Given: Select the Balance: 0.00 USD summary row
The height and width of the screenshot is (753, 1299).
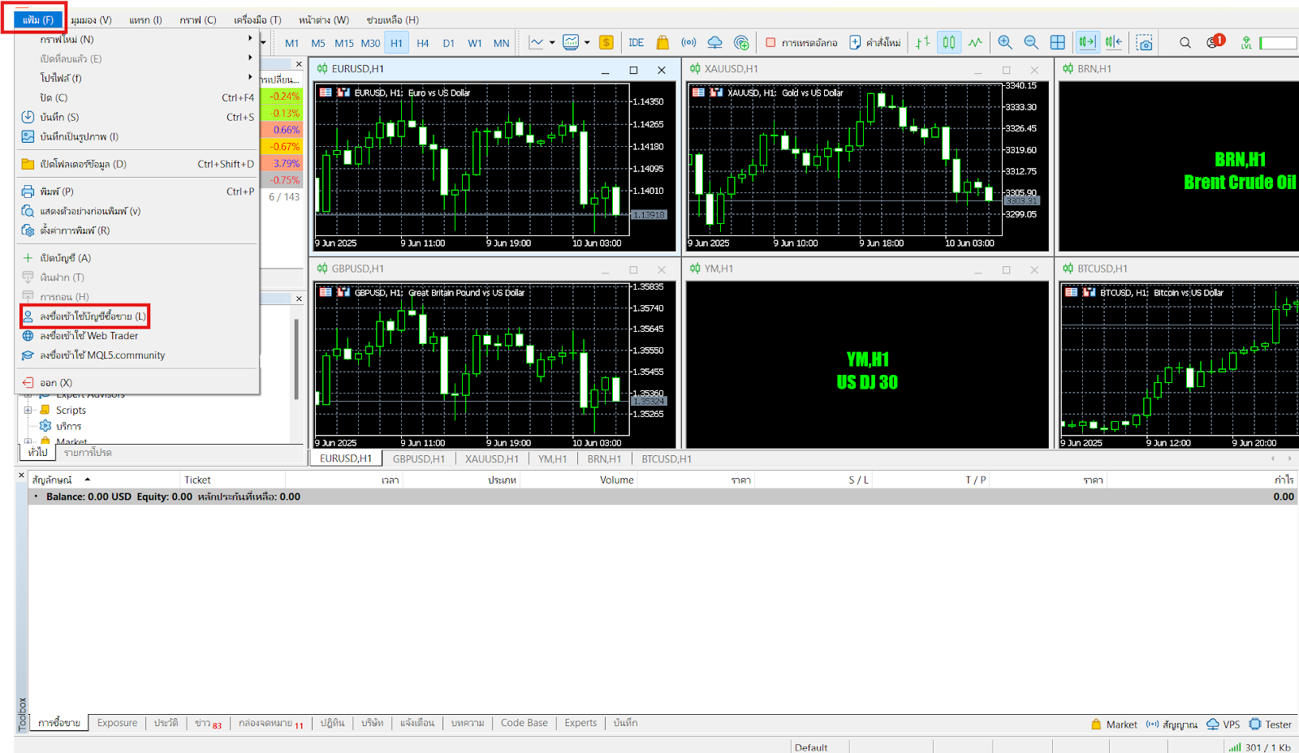Looking at the screenshot, I should pyautogui.click(x=662, y=497).
